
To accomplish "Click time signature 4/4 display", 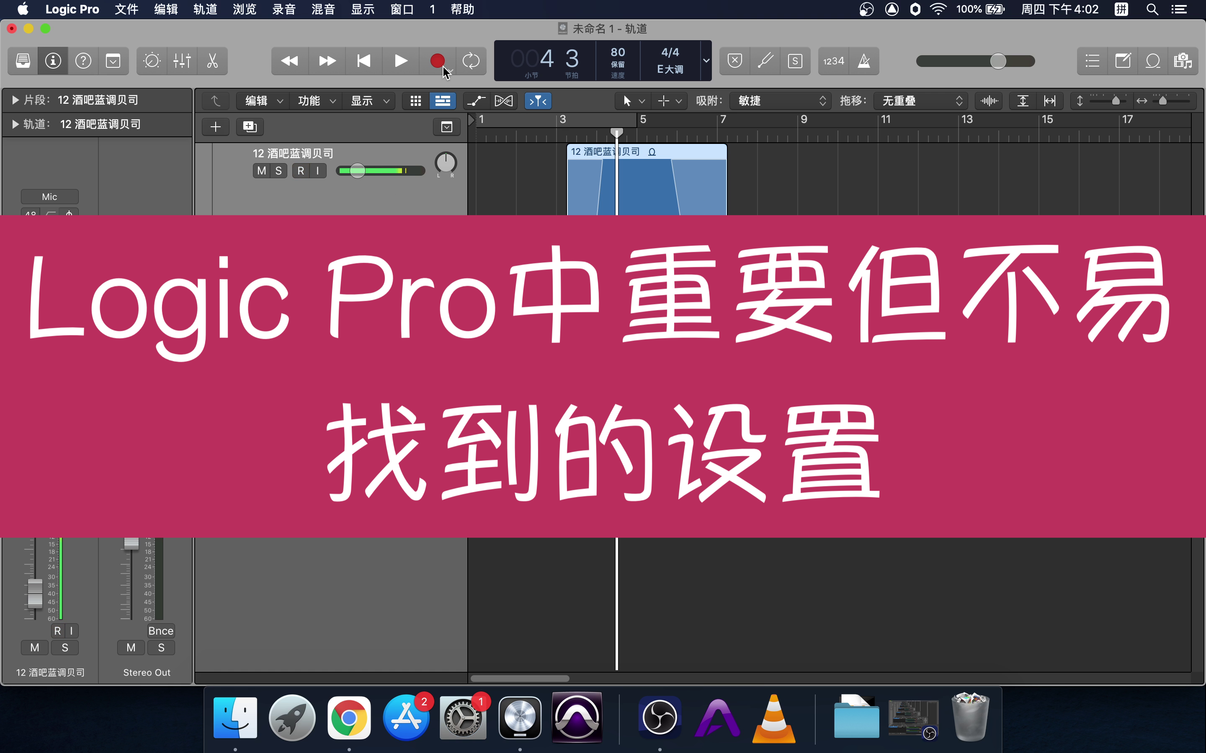I will coord(670,52).
